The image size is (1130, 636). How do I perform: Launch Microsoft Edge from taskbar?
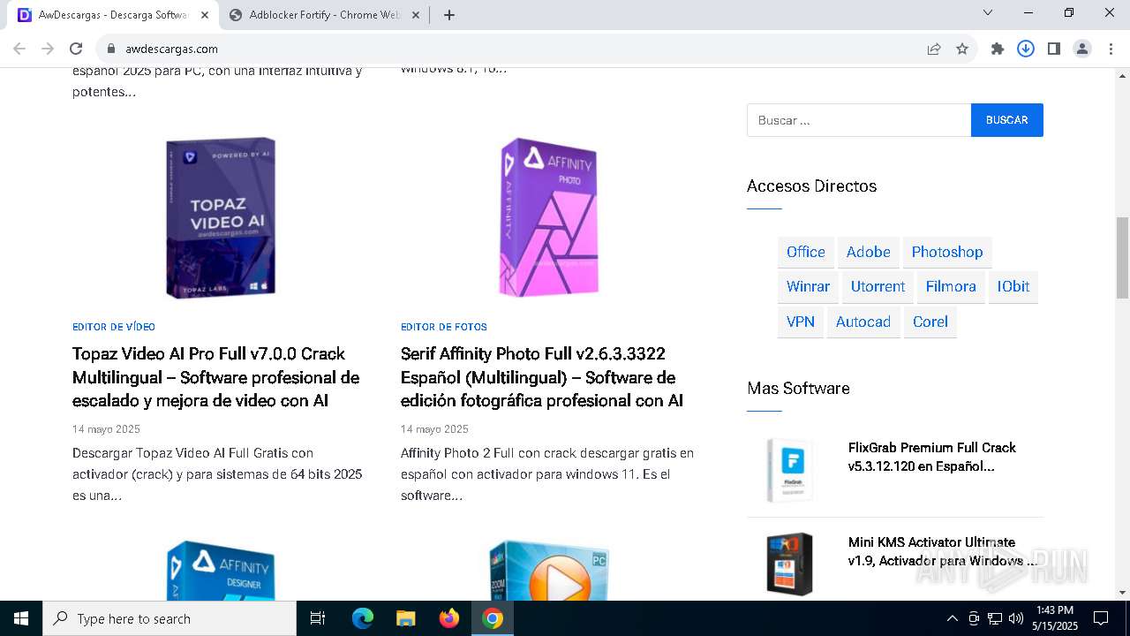pyautogui.click(x=363, y=618)
